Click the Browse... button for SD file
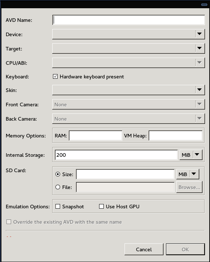The width and height of the screenshot is (210, 262). (189, 187)
